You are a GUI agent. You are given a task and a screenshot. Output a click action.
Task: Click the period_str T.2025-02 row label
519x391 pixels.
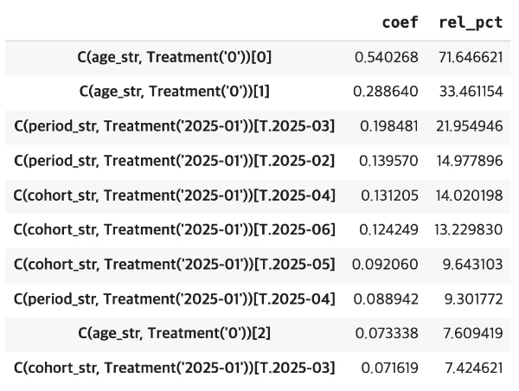click(175, 161)
